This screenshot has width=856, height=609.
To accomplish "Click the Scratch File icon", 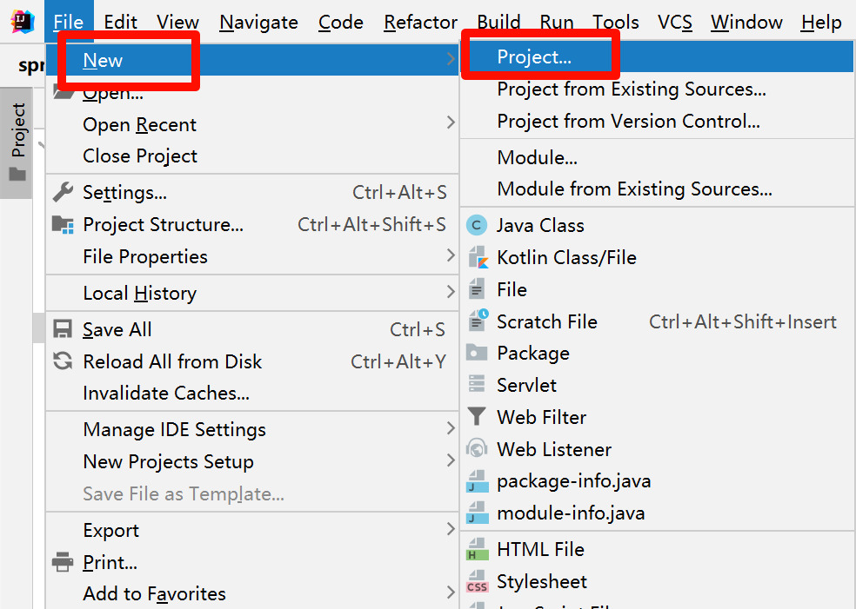I will click(x=477, y=321).
